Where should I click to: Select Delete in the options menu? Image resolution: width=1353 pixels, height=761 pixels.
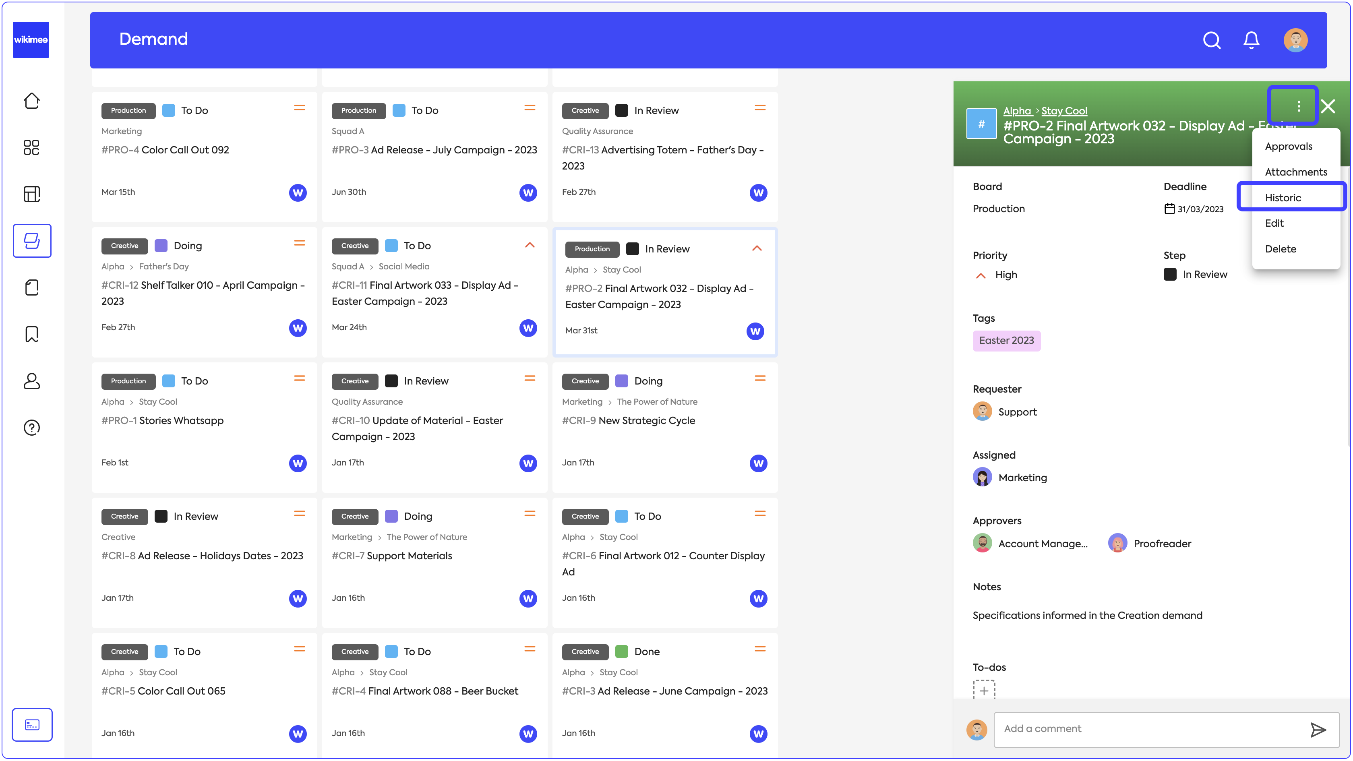click(1280, 249)
